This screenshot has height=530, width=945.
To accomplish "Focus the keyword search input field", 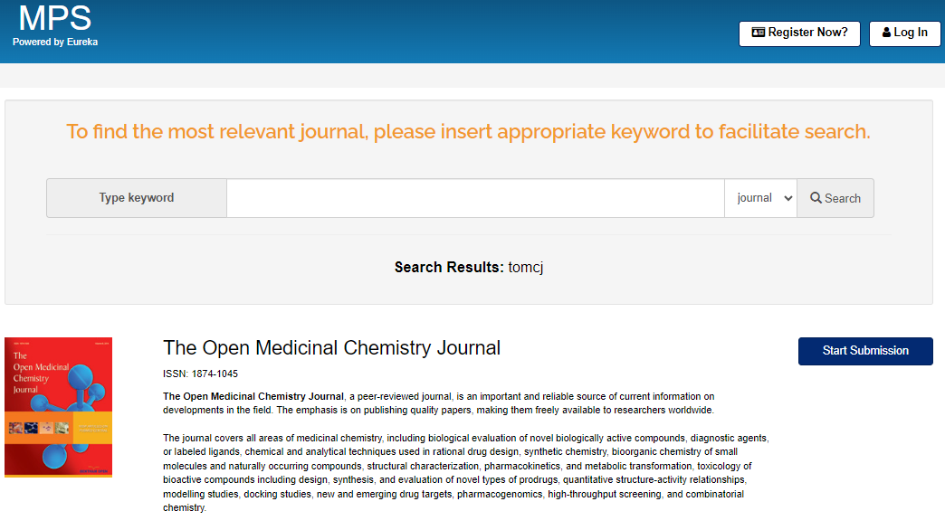I will (475, 198).
